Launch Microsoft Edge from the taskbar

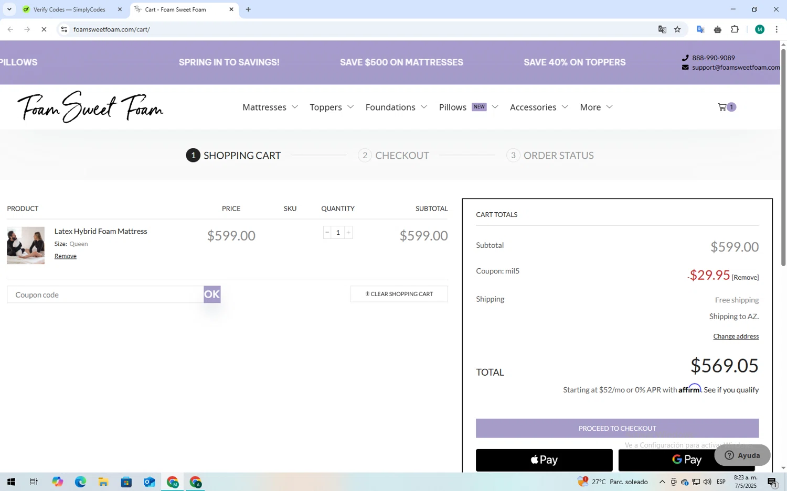80,482
